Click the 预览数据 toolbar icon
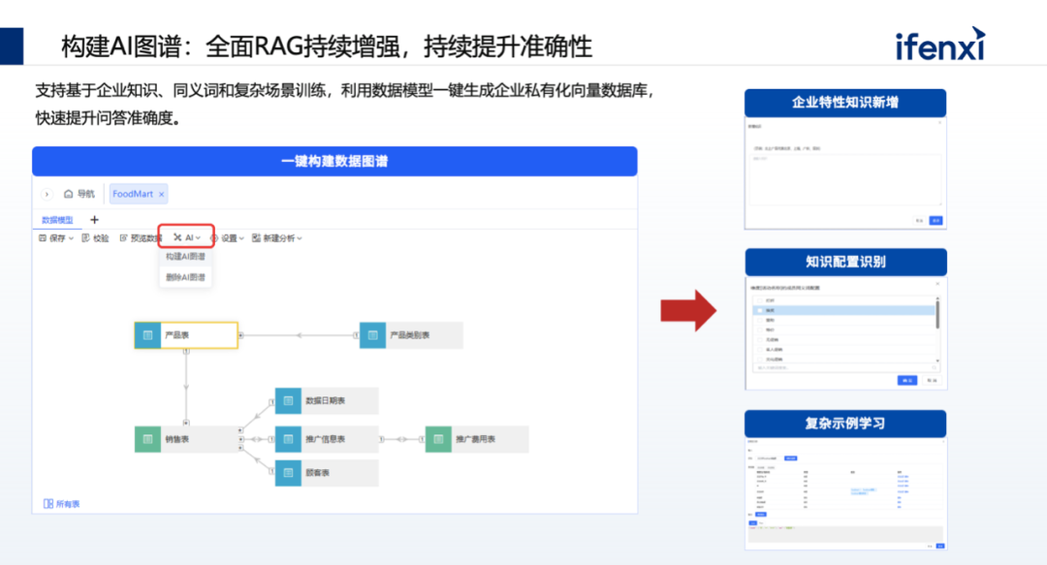Viewport: 1047px width, 565px height. tap(123, 237)
